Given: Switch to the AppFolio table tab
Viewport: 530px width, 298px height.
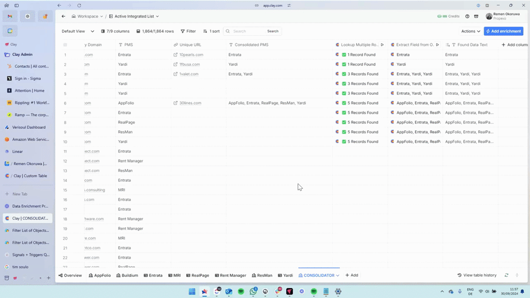Looking at the screenshot, I should (x=99, y=275).
